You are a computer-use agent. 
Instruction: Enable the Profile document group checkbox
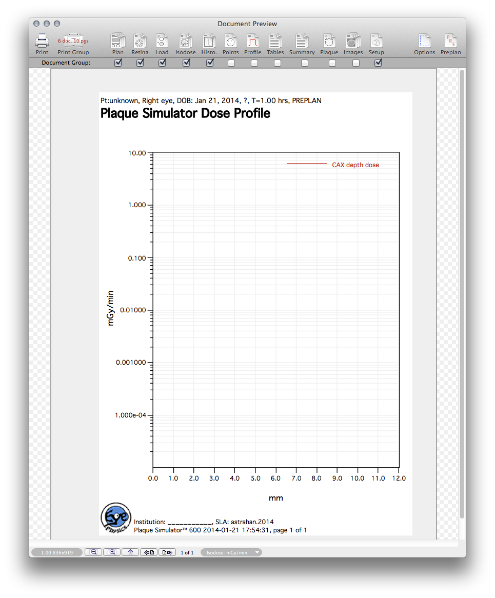(254, 63)
